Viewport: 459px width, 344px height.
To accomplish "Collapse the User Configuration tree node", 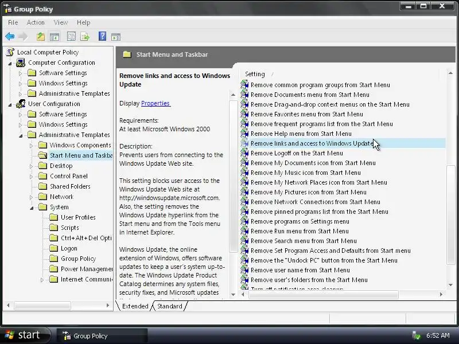I will (x=10, y=104).
